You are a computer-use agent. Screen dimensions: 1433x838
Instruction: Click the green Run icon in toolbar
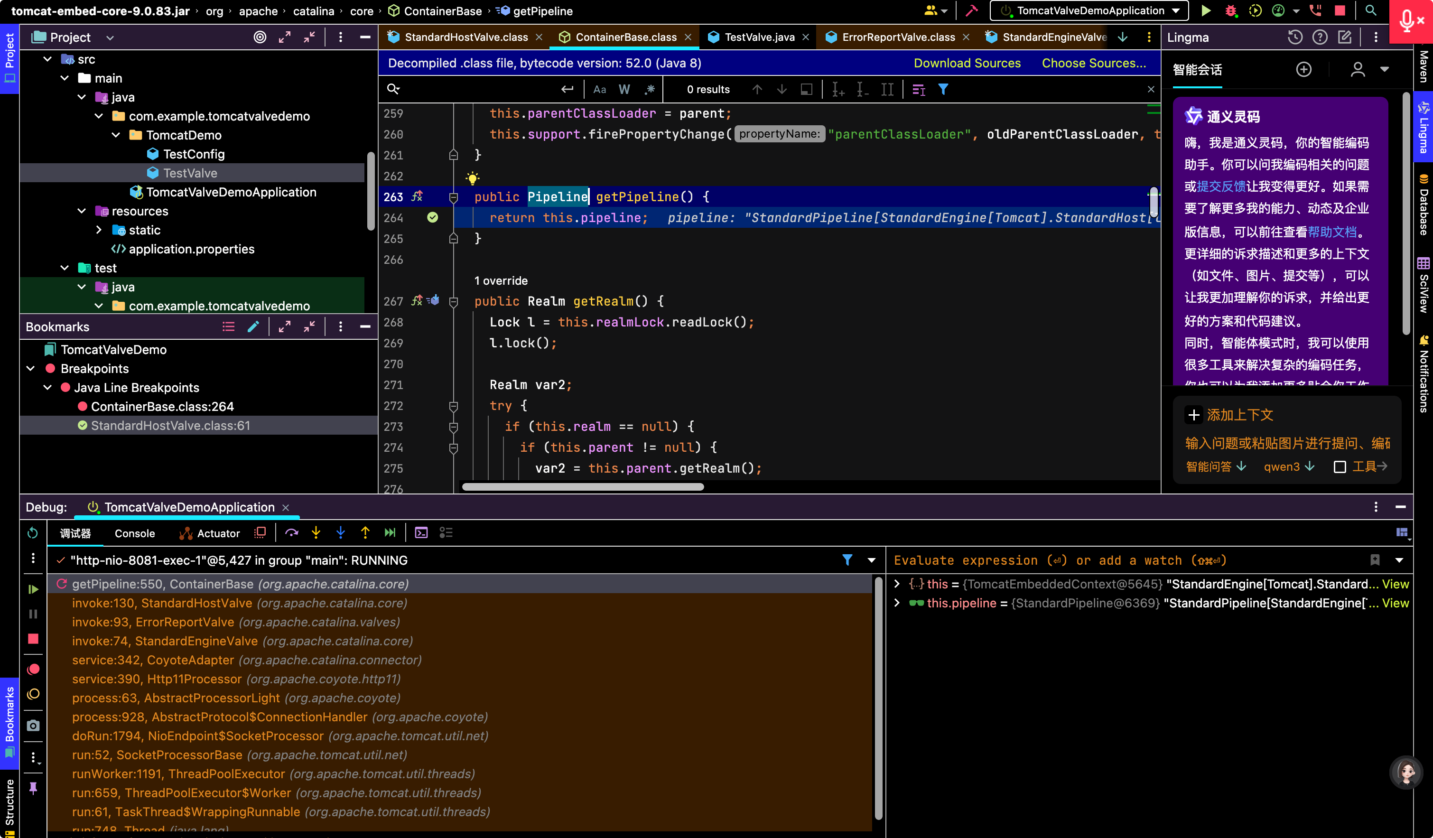click(x=1206, y=11)
